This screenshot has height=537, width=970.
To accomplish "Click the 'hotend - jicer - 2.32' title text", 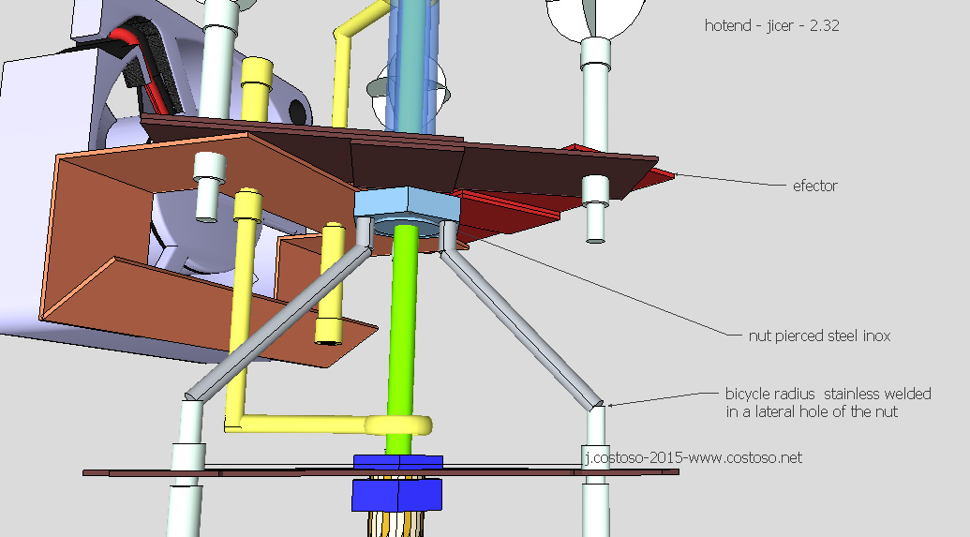I will [771, 26].
